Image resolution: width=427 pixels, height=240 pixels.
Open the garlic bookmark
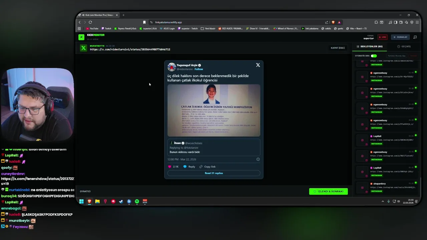tap(339, 29)
